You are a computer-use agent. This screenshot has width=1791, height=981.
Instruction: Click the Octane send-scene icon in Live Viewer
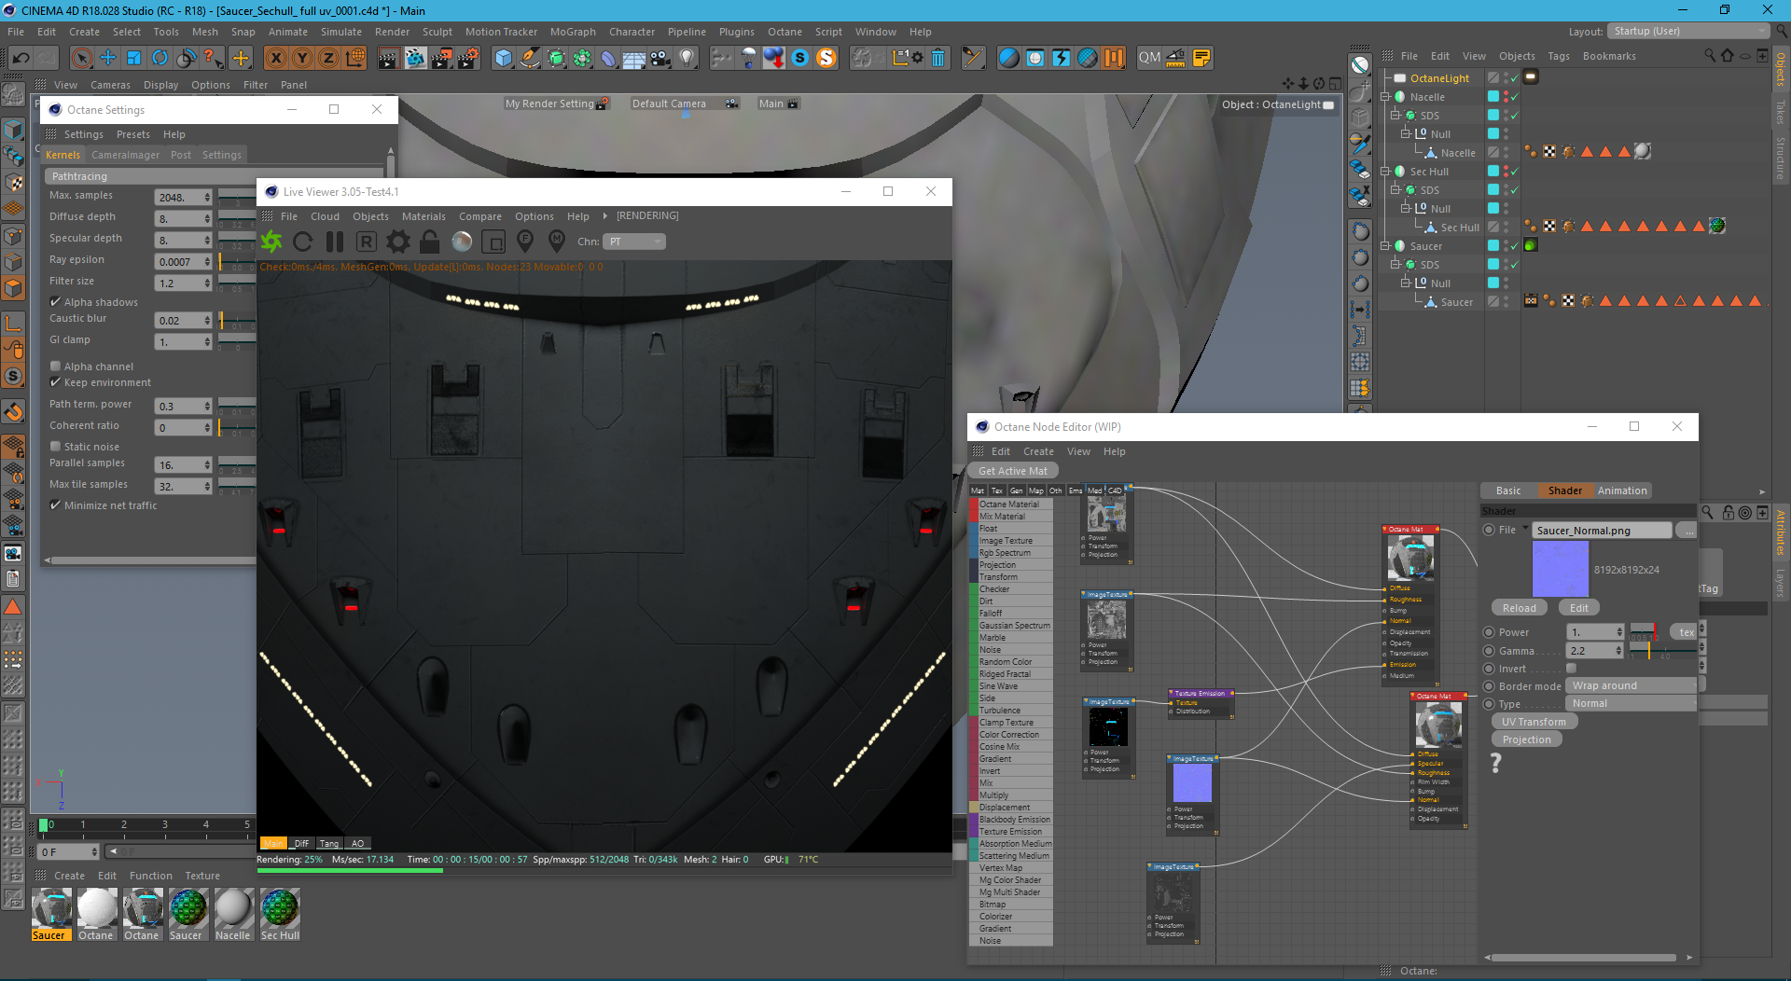pyautogui.click(x=271, y=242)
